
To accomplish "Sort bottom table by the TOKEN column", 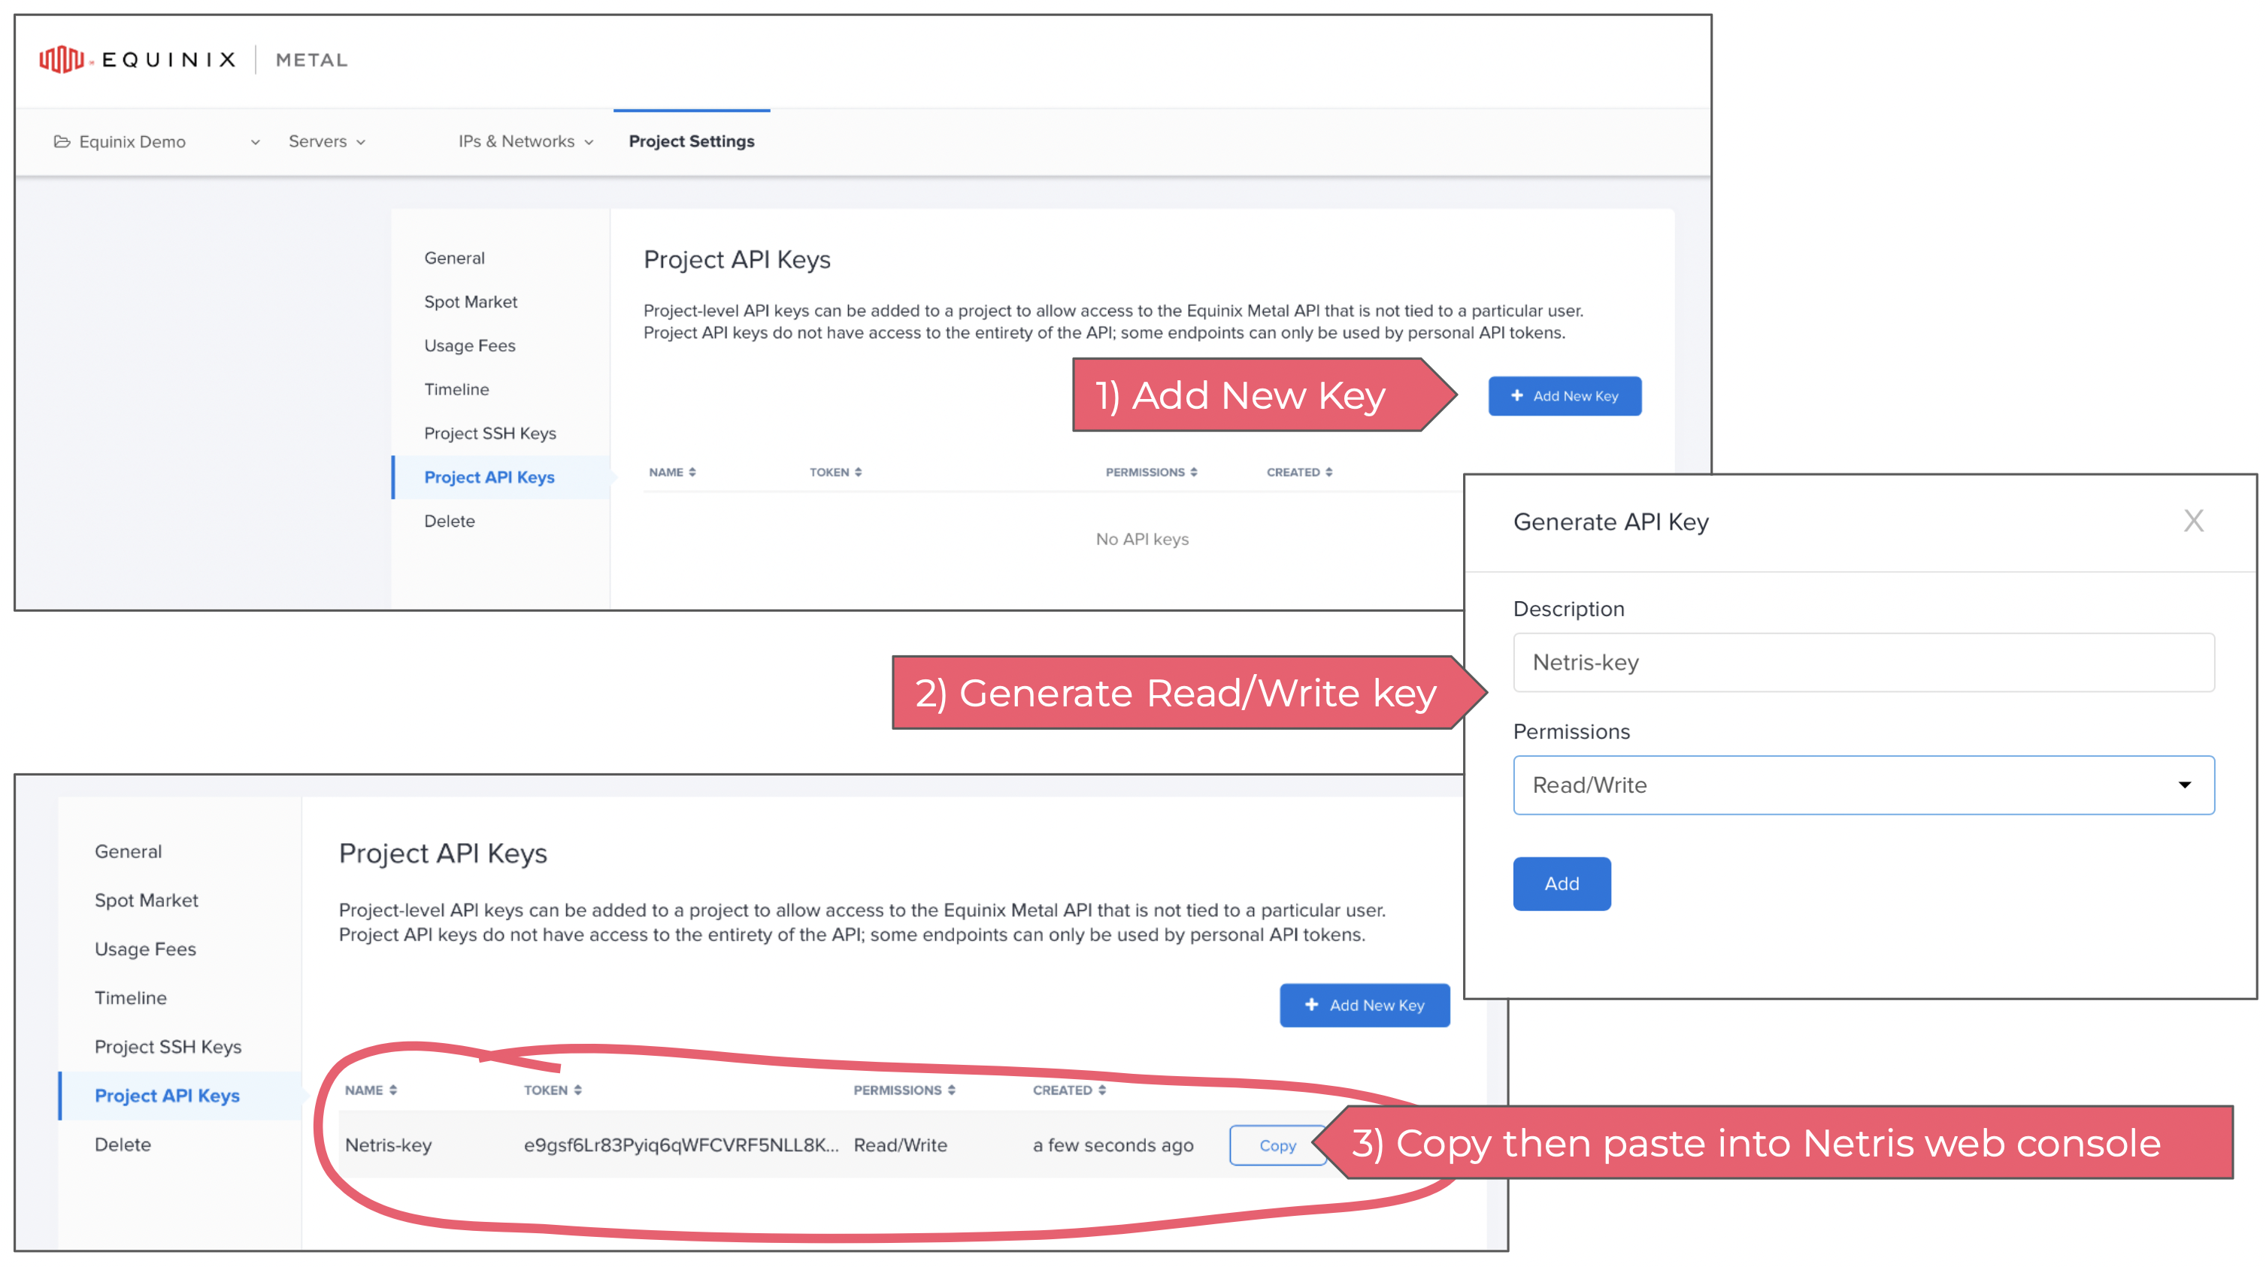I will point(553,1090).
